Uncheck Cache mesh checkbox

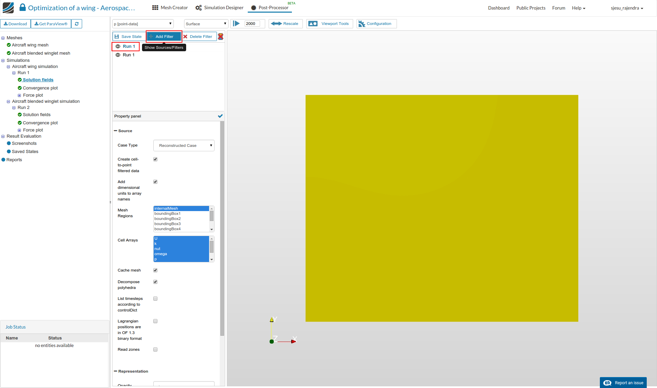coord(155,270)
